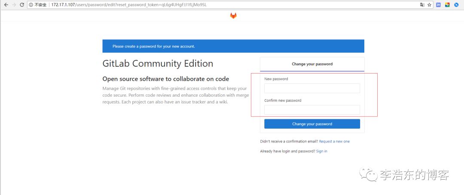The image size is (464, 195).
Task: Click the browser forward arrow
Action: point(14,5)
